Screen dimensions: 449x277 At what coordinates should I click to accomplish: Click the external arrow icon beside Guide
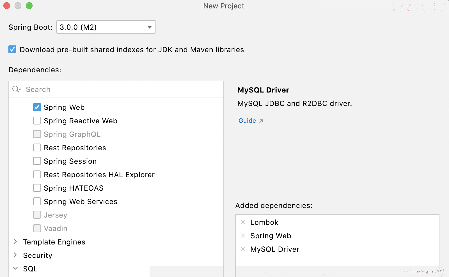pyautogui.click(x=261, y=121)
